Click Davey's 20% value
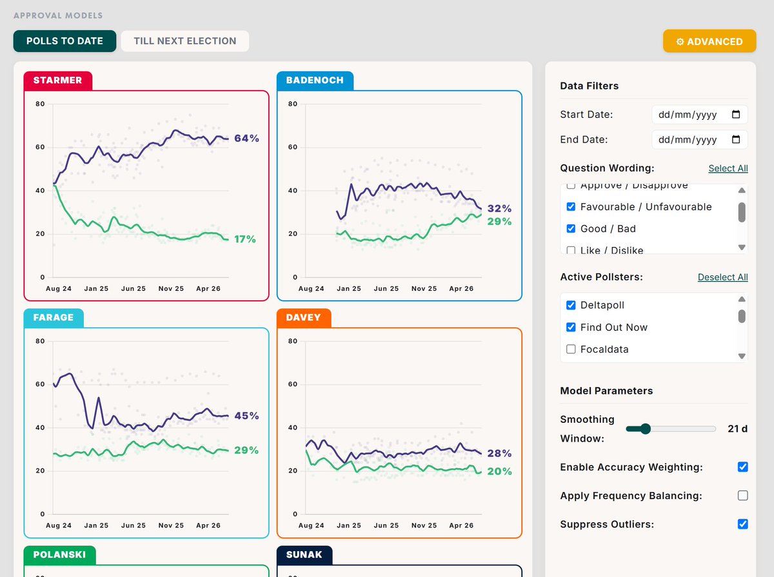The width and height of the screenshot is (774, 577). 499,472
